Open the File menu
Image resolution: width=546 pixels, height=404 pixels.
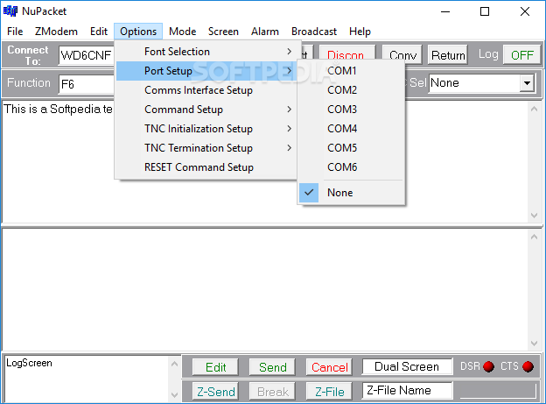pos(15,32)
